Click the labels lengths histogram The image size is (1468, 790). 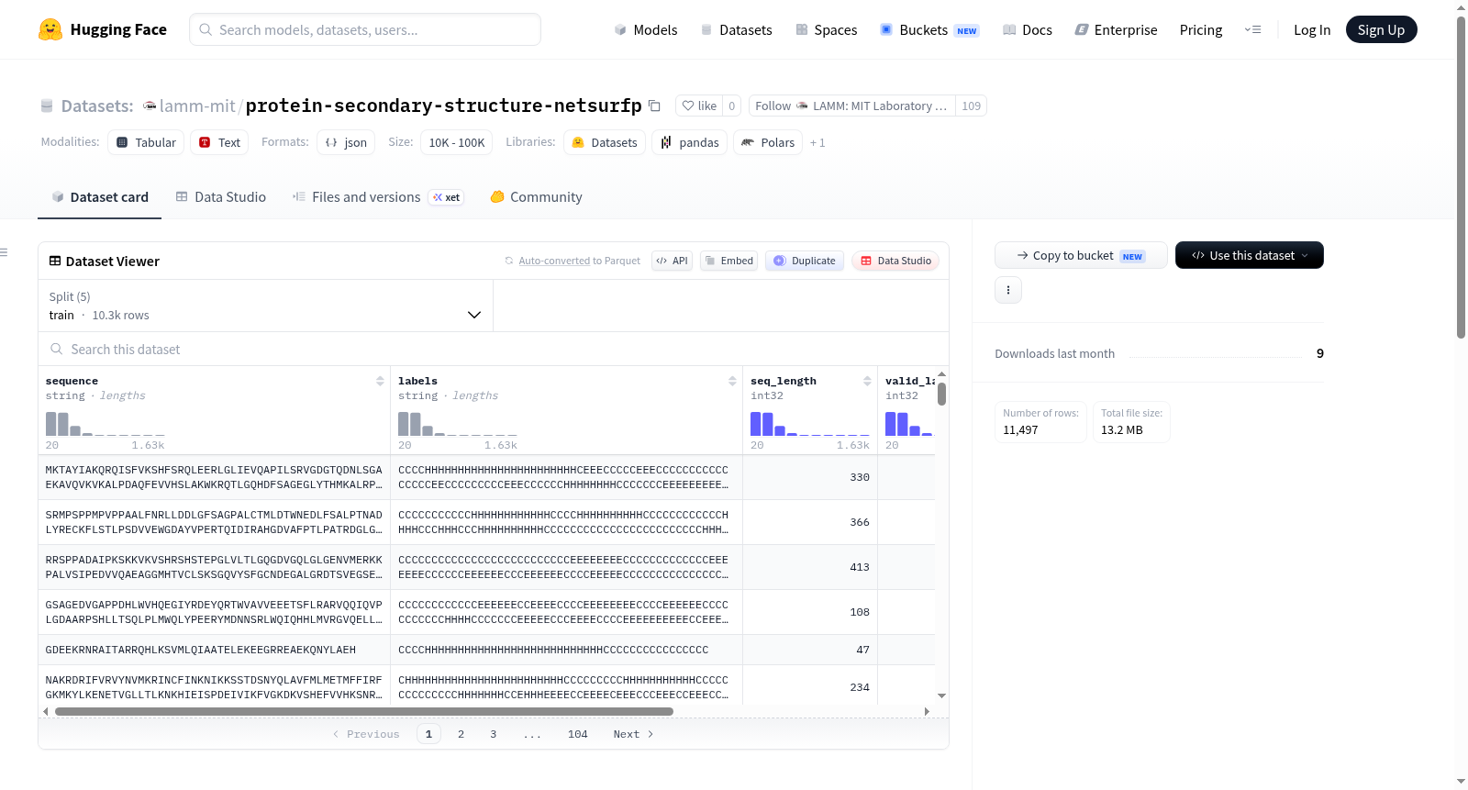coord(457,423)
